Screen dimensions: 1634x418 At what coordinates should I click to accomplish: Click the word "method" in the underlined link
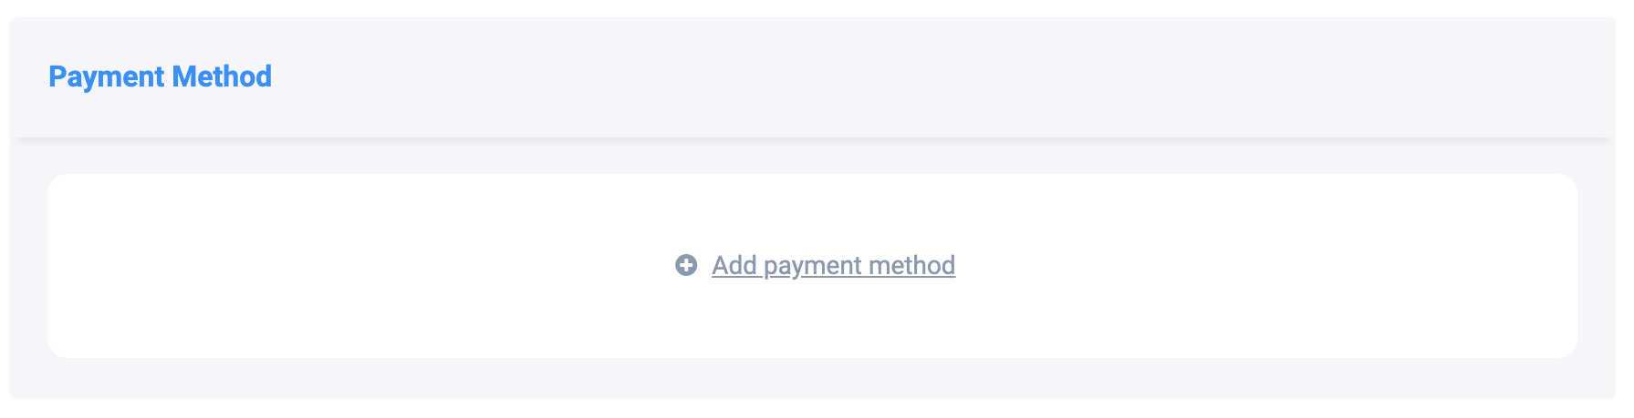[911, 265]
